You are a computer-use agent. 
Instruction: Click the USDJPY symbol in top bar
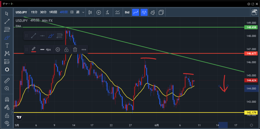coord(22,12)
